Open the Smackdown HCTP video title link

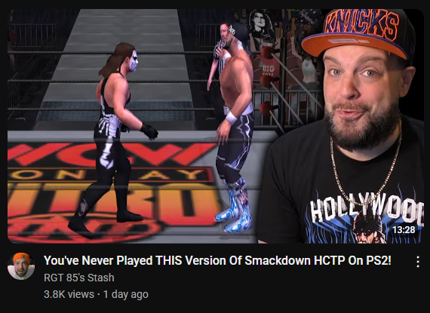217,260
